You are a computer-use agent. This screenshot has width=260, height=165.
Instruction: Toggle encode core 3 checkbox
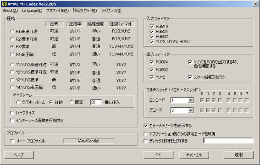[220, 100]
